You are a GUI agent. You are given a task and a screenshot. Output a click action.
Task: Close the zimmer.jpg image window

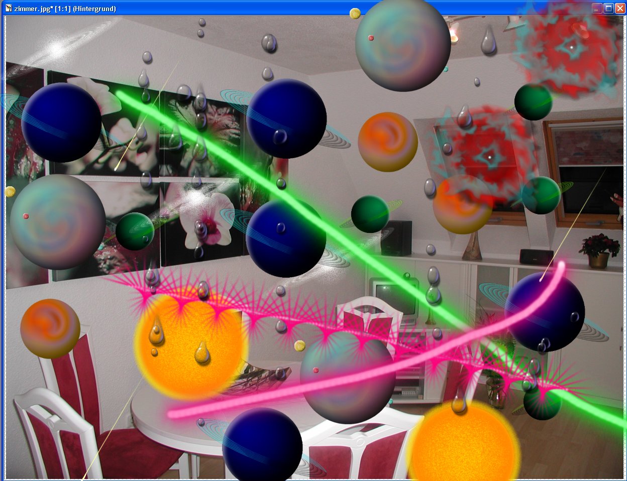pos(620,8)
